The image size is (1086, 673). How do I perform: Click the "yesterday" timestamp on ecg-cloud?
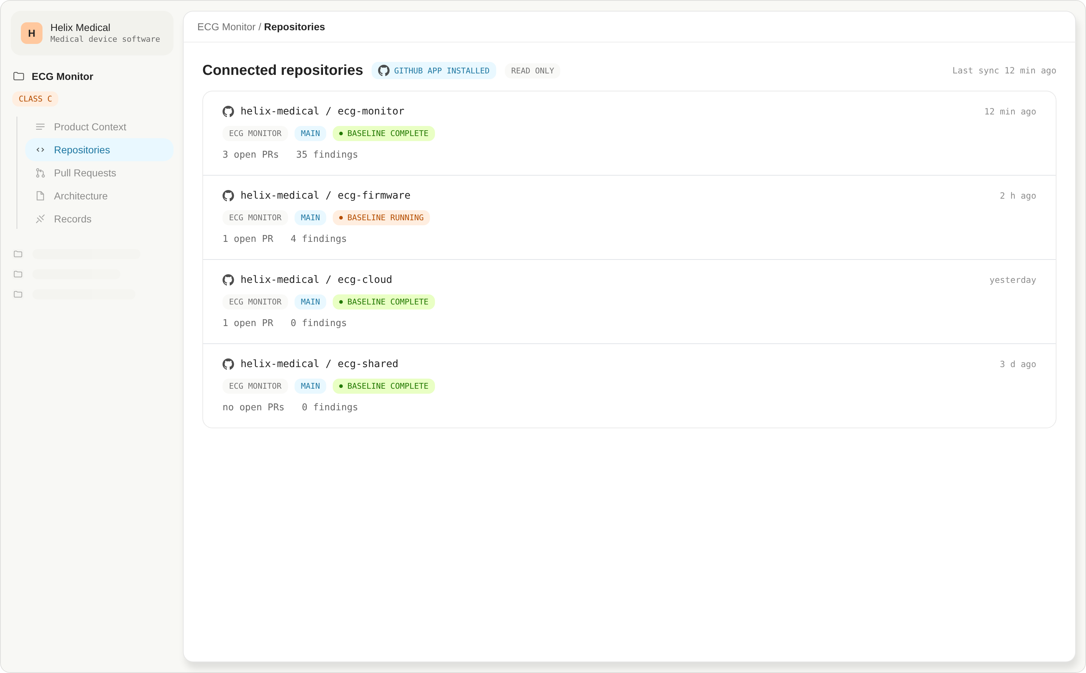[1013, 280]
